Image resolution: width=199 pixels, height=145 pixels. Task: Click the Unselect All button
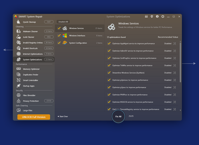point(63,22)
